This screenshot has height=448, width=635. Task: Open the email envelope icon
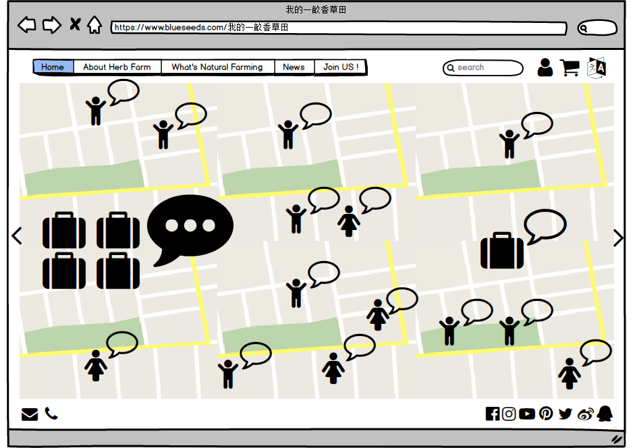click(x=30, y=414)
